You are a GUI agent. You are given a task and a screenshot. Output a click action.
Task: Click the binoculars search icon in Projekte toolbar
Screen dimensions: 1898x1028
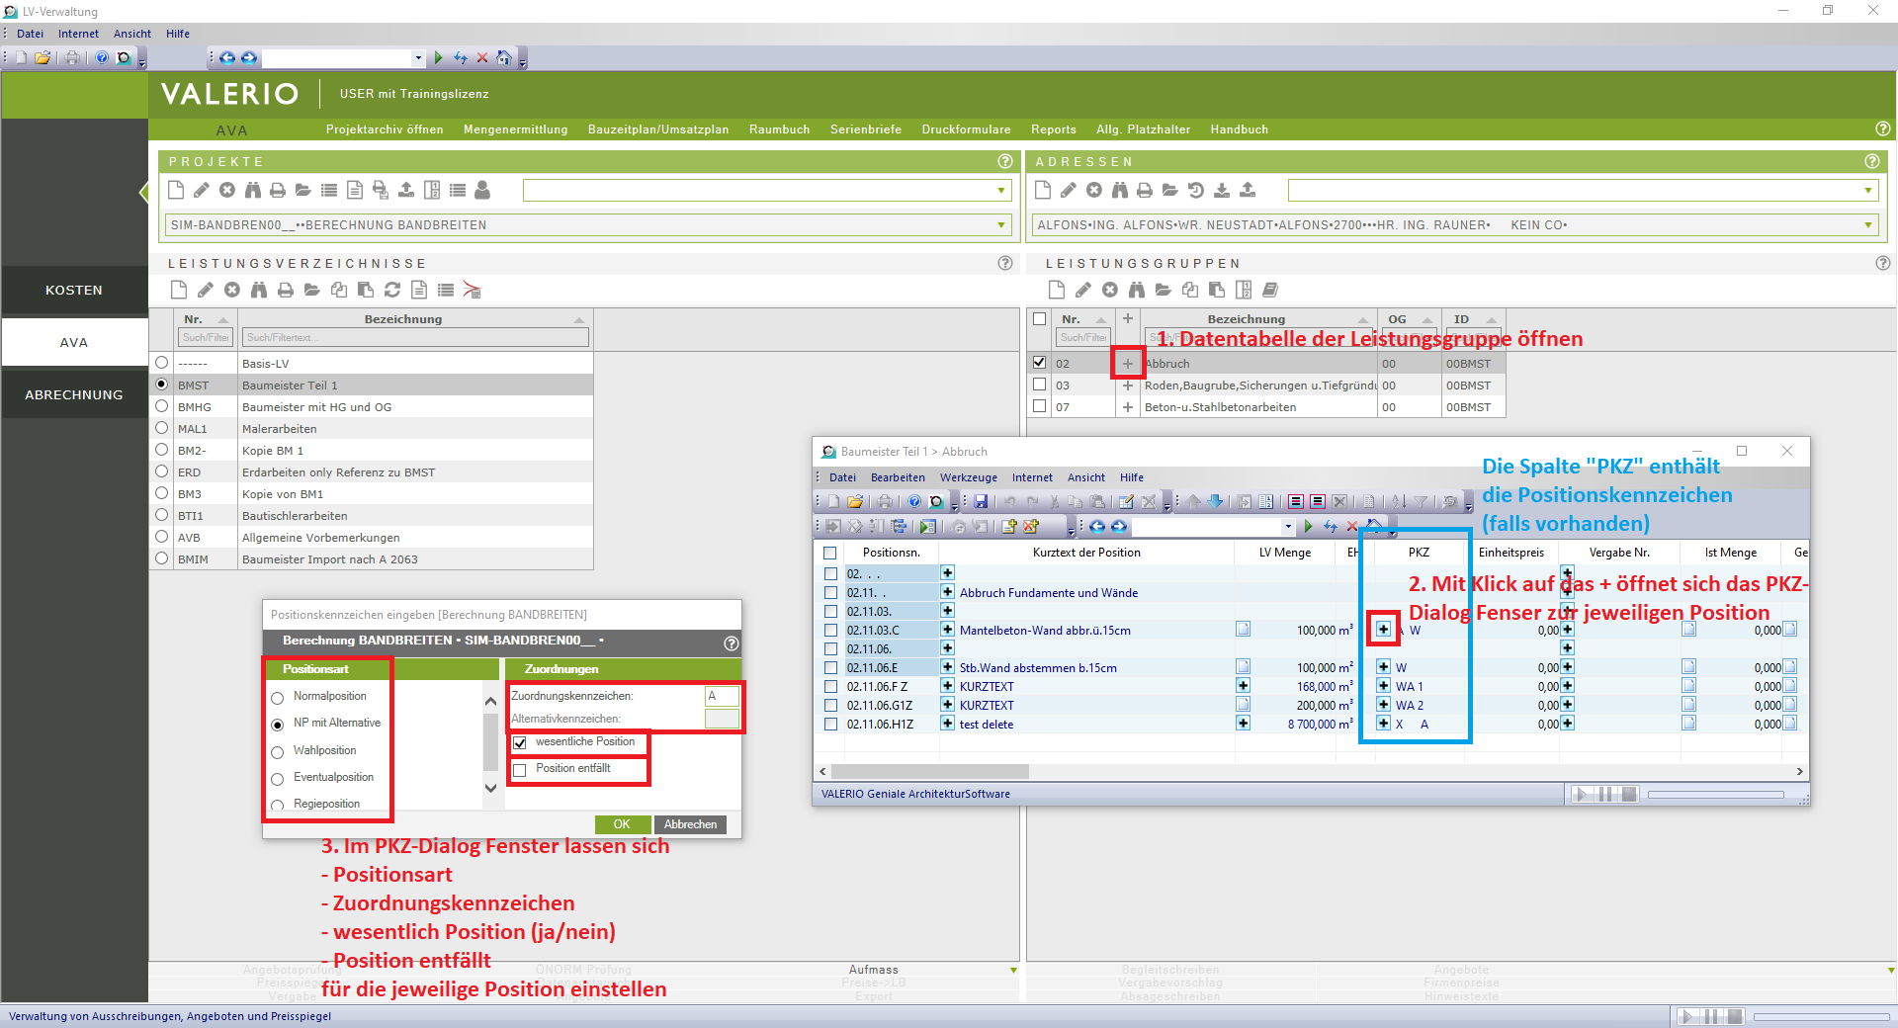click(252, 190)
